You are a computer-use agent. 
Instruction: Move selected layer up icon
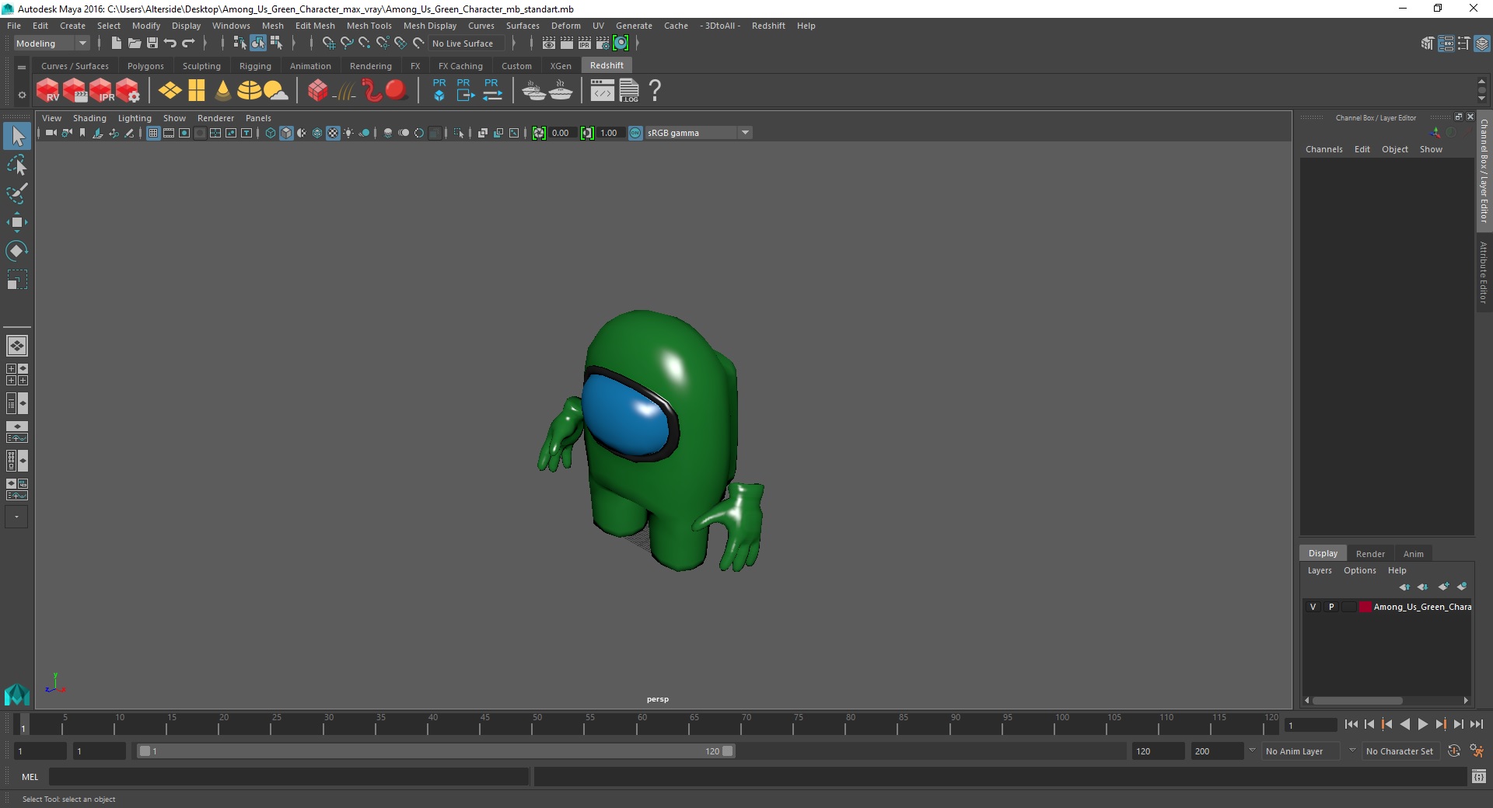1404,587
